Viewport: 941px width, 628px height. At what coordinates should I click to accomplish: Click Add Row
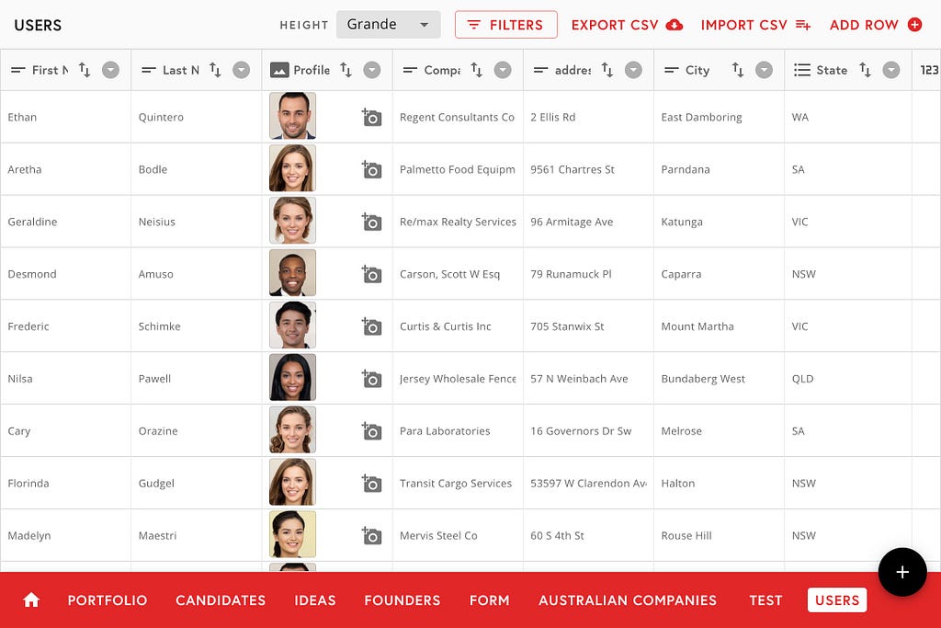(x=876, y=25)
